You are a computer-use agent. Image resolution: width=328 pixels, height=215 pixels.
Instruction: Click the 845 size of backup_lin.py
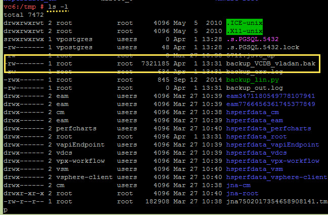pyautogui.click(x=163, y=80)
